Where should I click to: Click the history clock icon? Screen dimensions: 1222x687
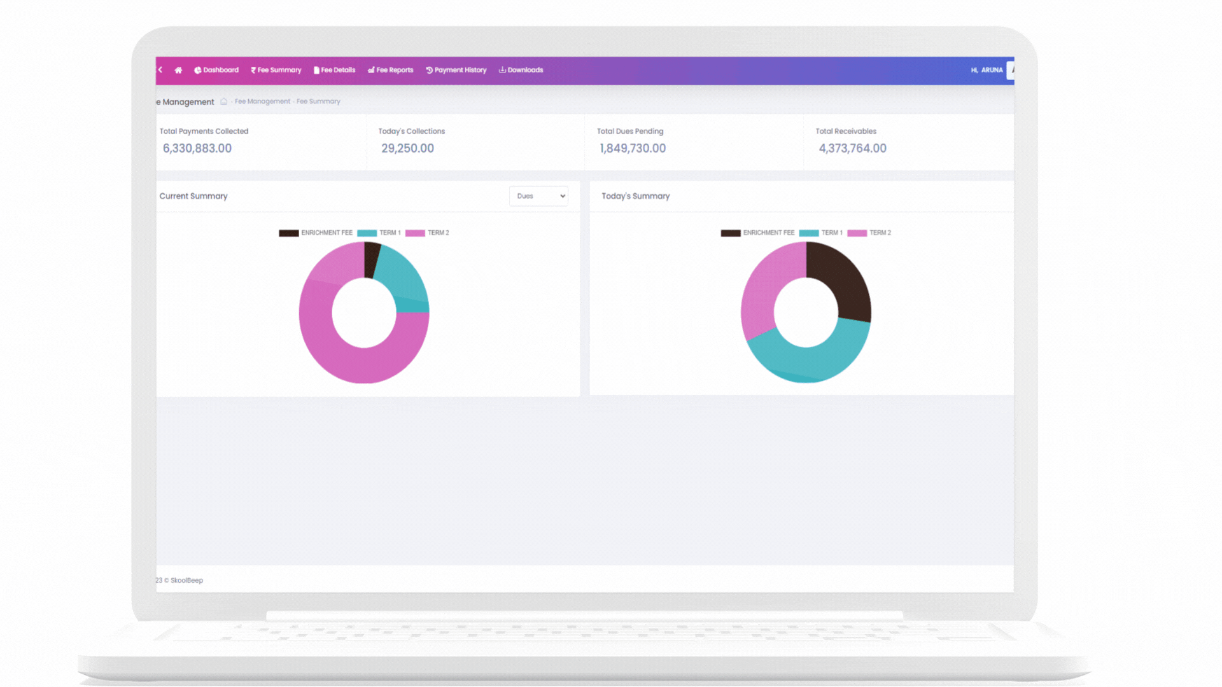[x=429, y=71]
